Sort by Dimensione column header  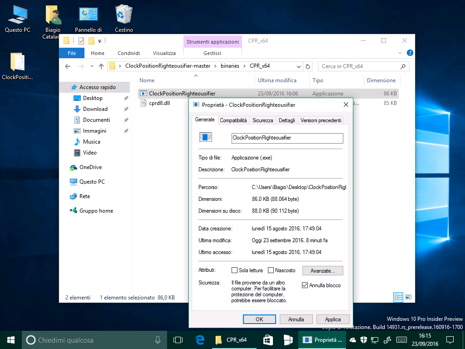coord(381,80)
